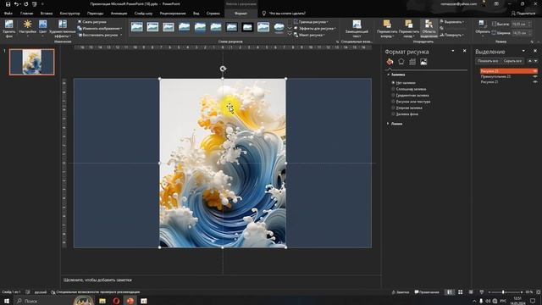Start slideshow from quick access toolbar

click(x=34, y=4)
